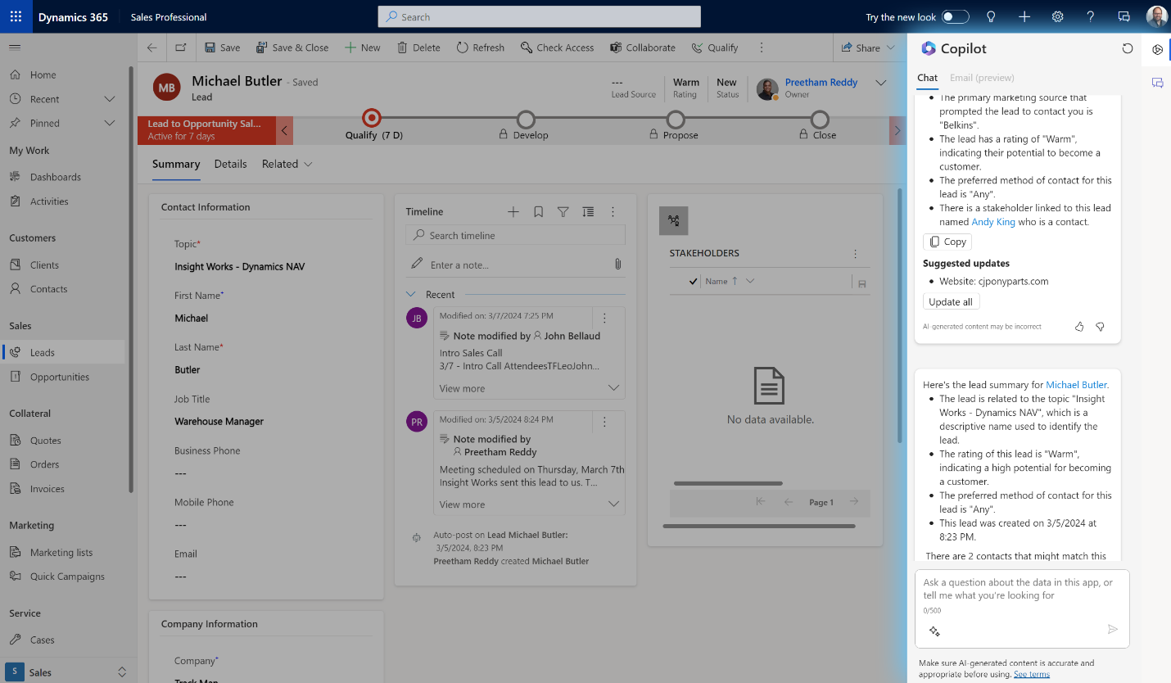This screenshot has height=683, width=1171.
Task: Collapse the Recent section in the timeline
Action: 411,295
